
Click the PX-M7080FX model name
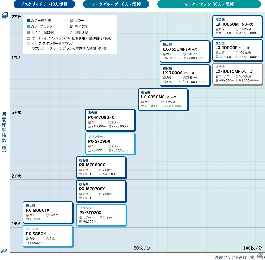[x=92, y=165]
